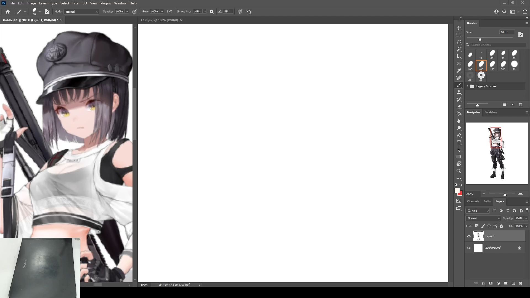Select the Paint Bucket tool
The height and width of the screenshot is (298, 530).
point(459,114)
